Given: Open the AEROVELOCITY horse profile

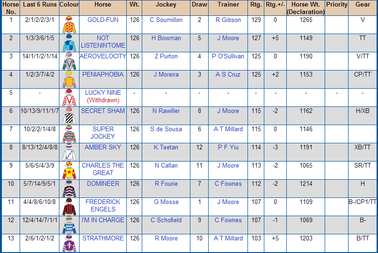Looking at the screenshot, I should 103,56.
